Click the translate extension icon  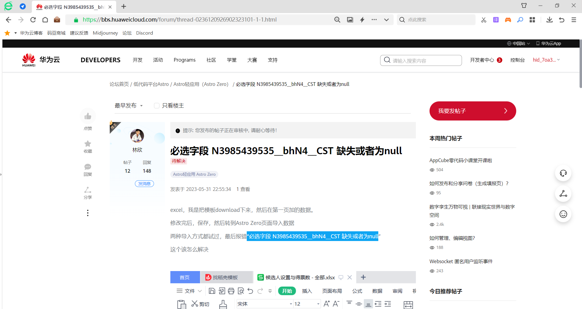click(x=496, y=20)
